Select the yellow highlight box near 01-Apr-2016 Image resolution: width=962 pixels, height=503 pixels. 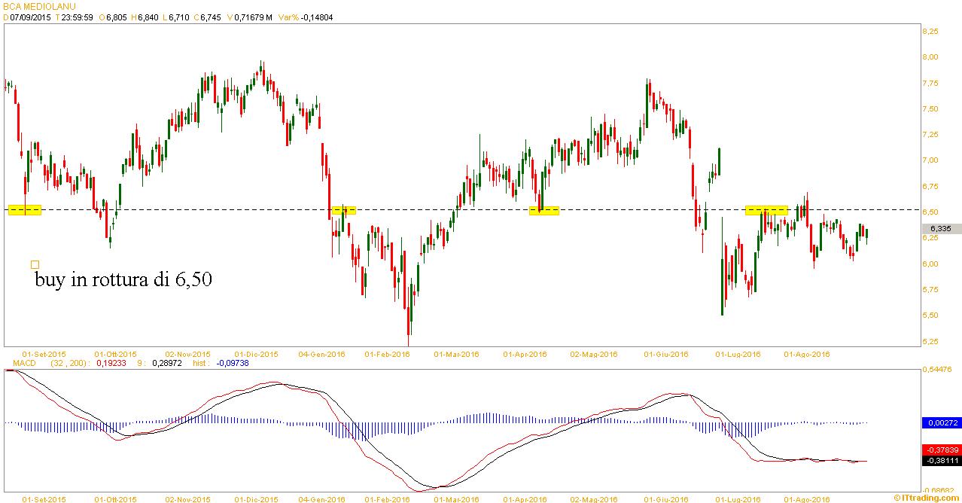point(544,210)
